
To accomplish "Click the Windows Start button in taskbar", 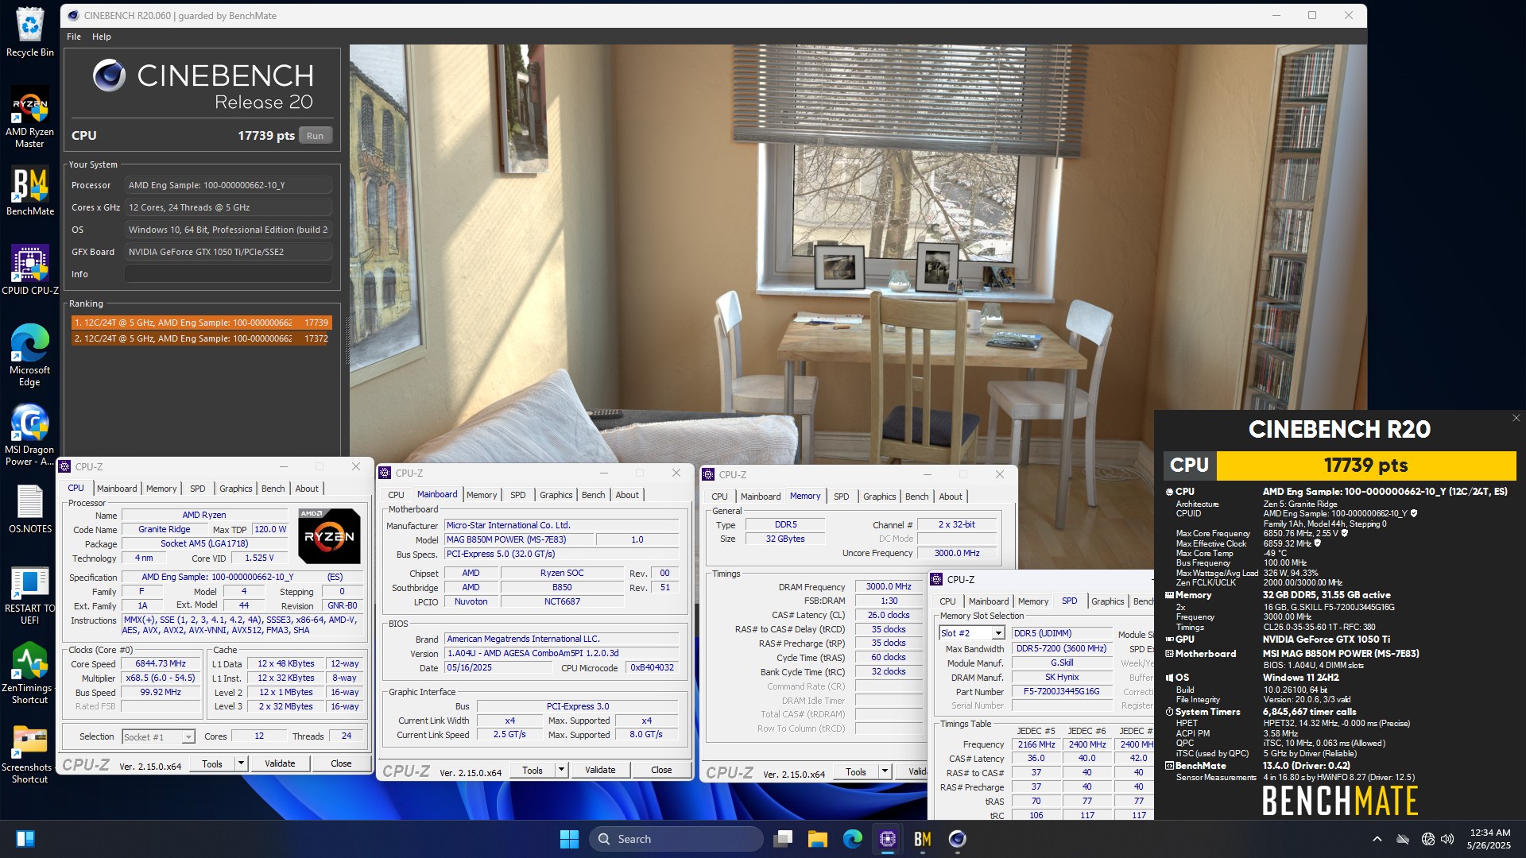I will click(569, 839).
